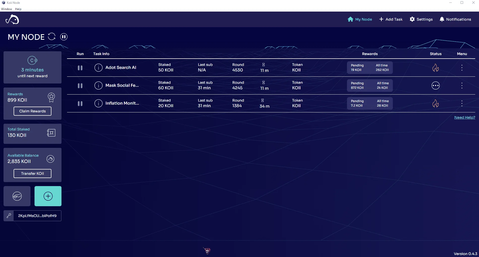479x257 pixels.
Task: Click the Transfer KOII button
Action: pyautogui.click(x=33, y=174)
